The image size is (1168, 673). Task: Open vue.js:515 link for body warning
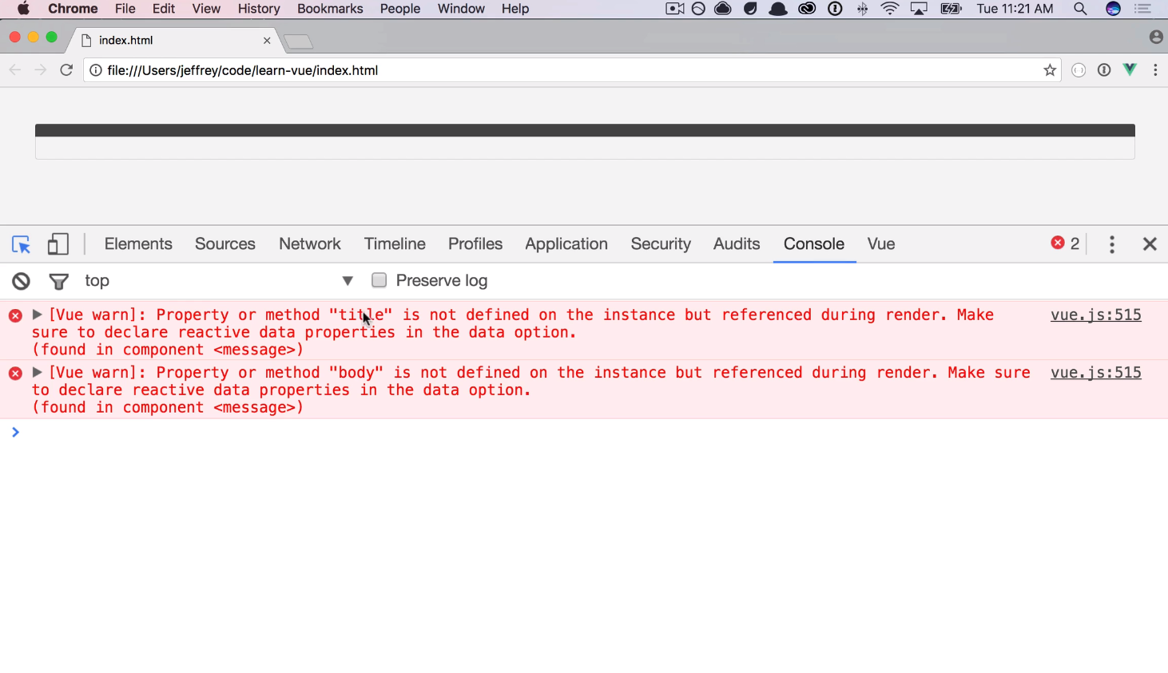(x=1096, y=372)
